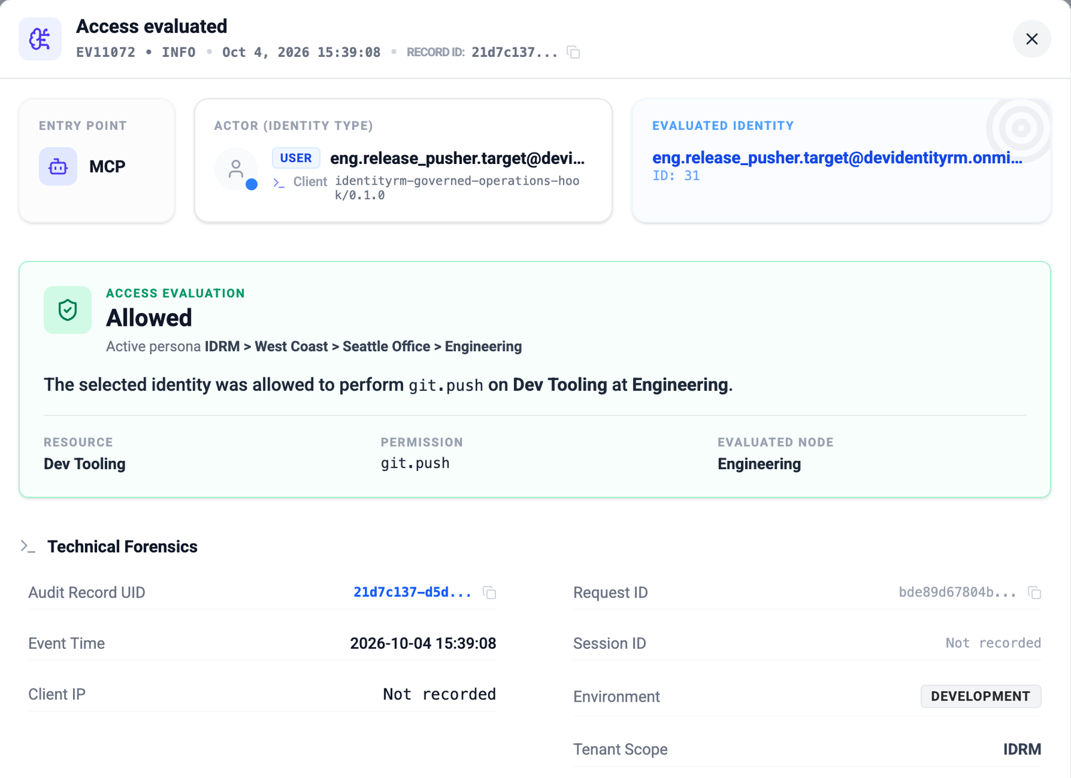Click the Allowed evaluation result heading
Image resolution: width=1071 pixels, height=778 pixels.
tap(149, 318)
